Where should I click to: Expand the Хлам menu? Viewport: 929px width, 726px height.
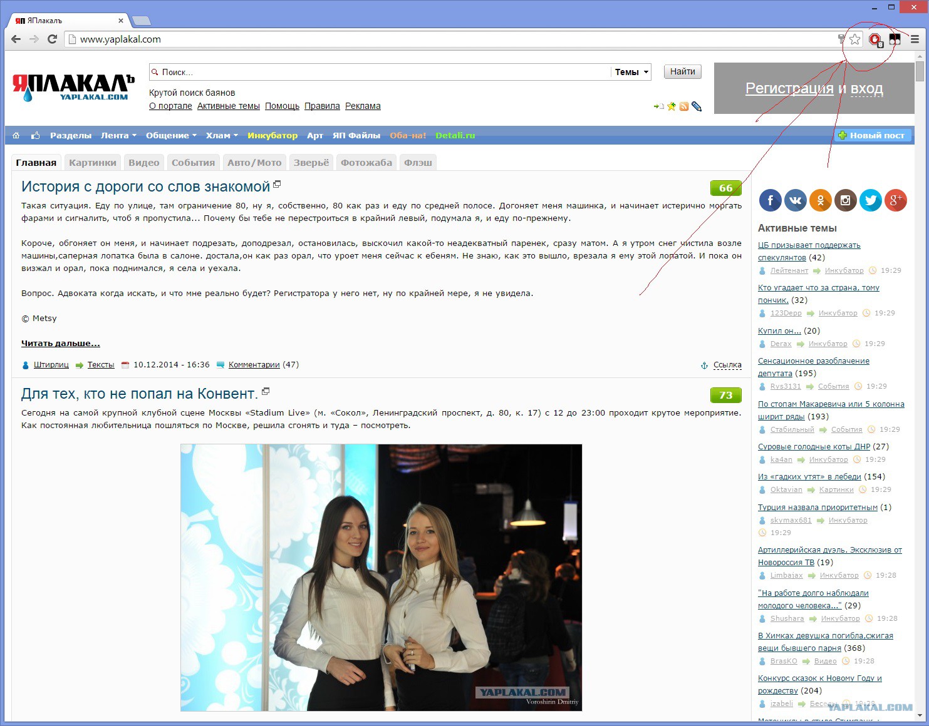click(222, 135)
